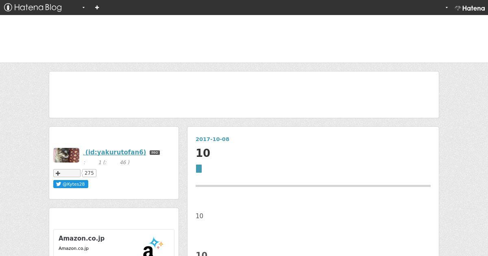Click the yakurutofan6 profile avatar thumbnail
This screenshot has height=256, width=488.
click(66, 155)
